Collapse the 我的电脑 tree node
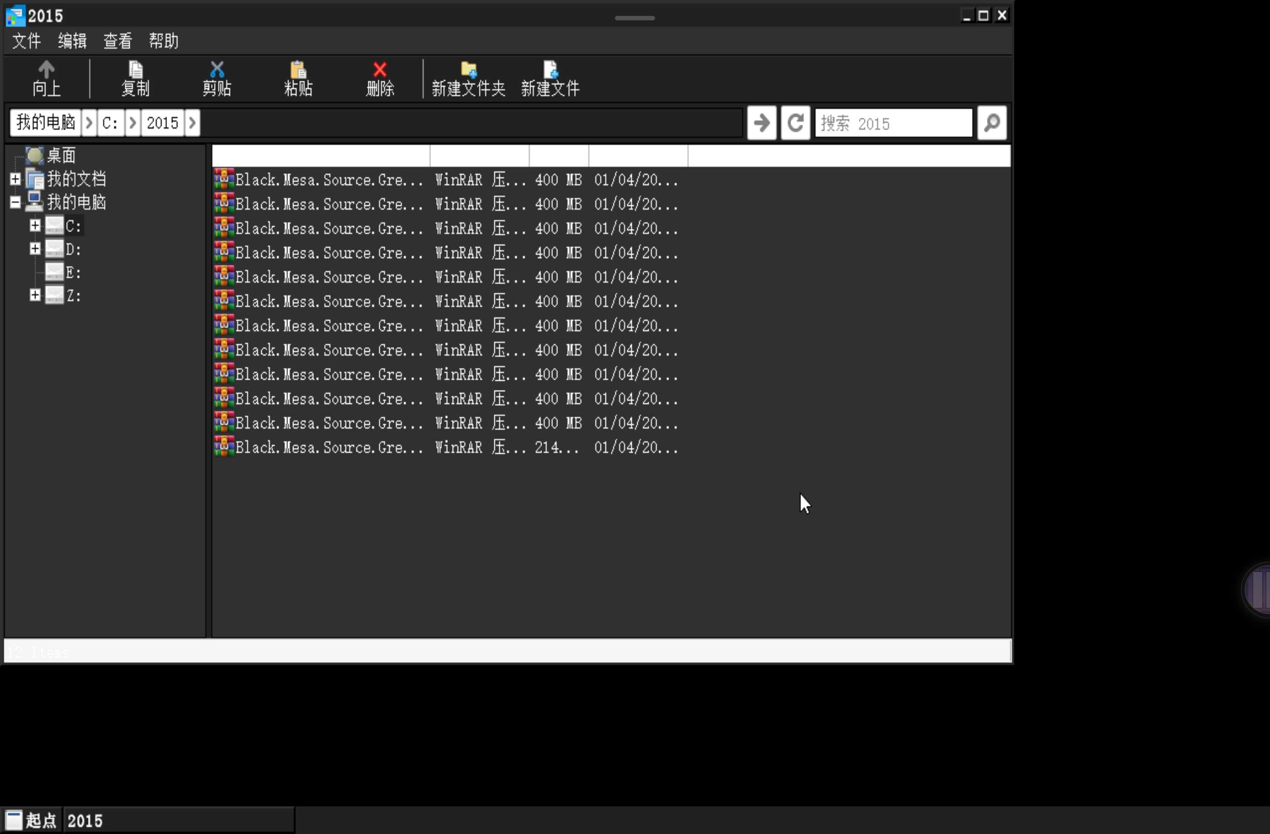1270x834 pixels. click(x=15, y=202)
